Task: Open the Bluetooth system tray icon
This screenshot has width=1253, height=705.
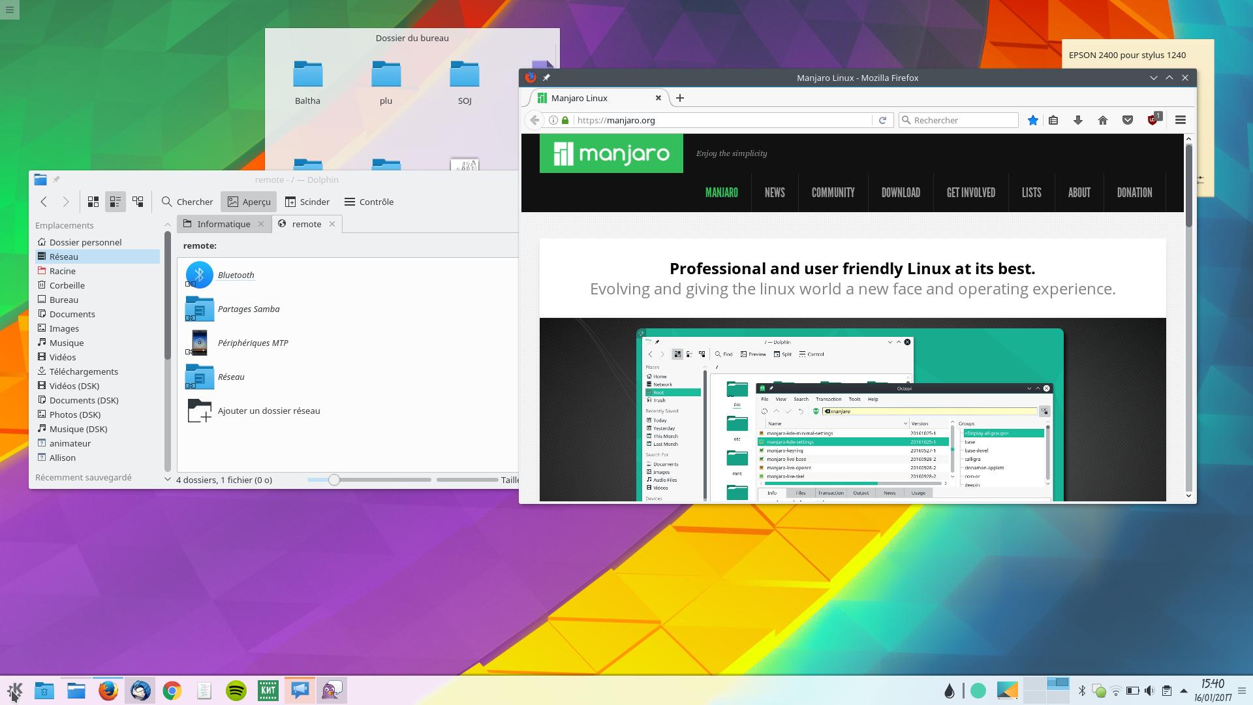Action: pos(1081,691)
